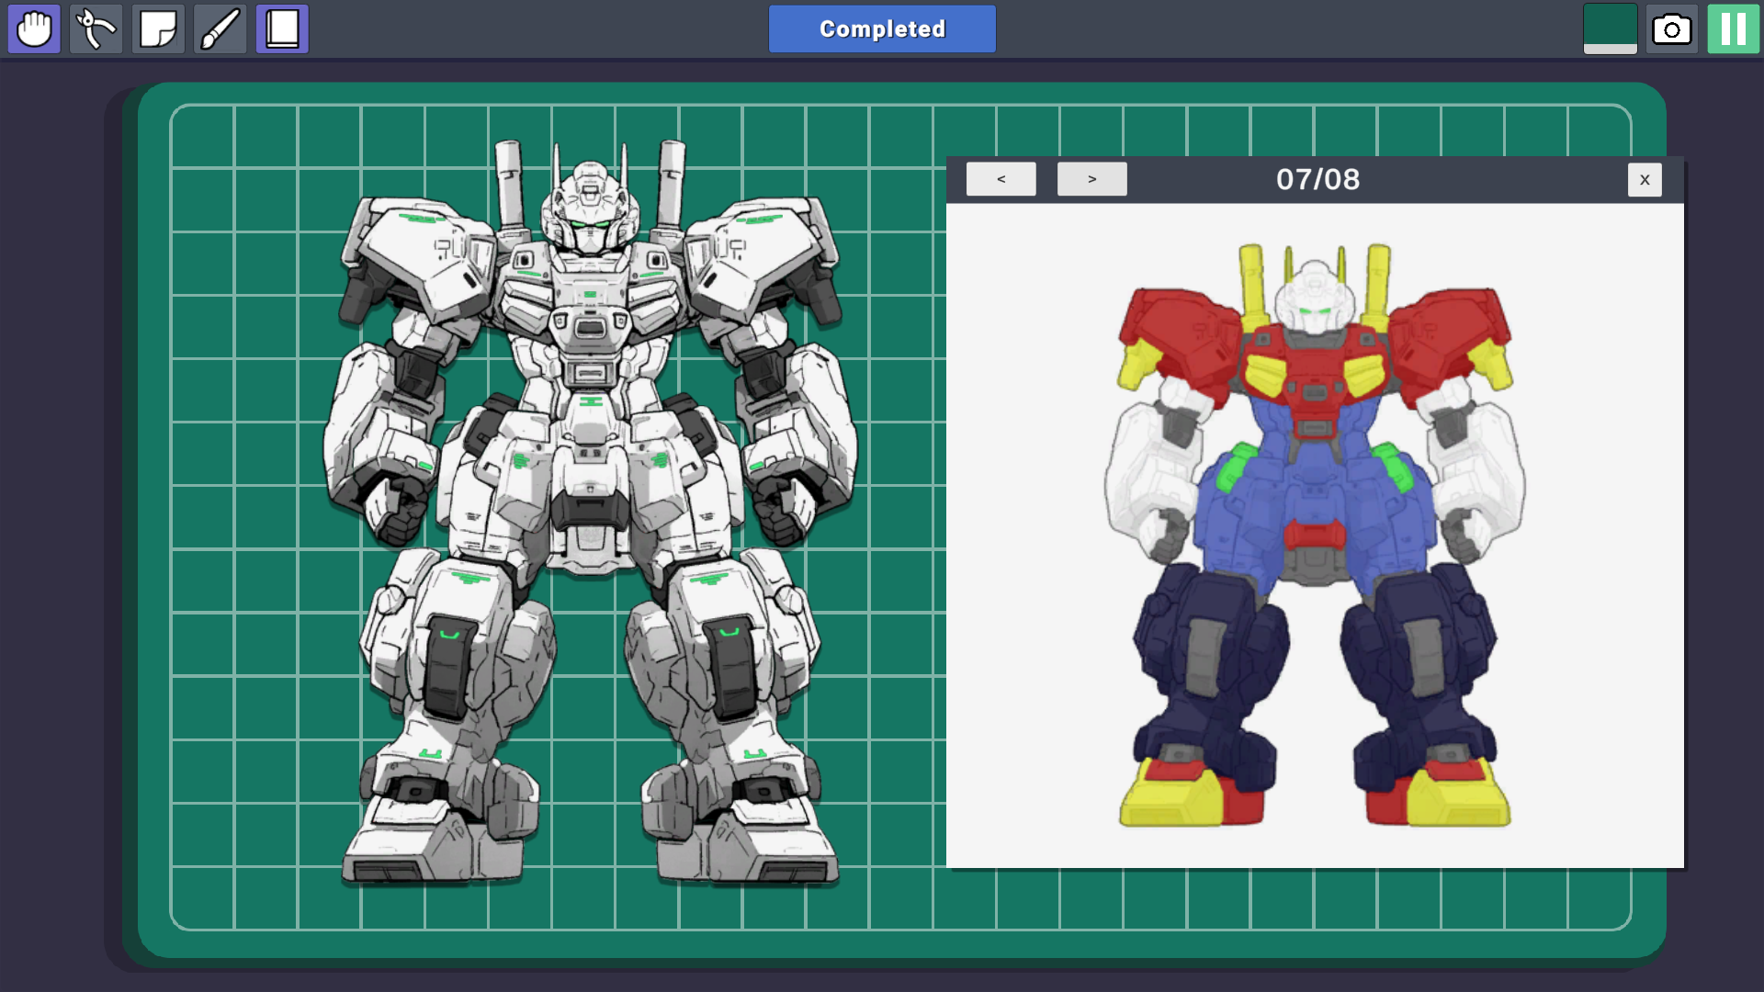Viewport: 1764px width, 992px height.
Task: Click the colored robot reference image
Action: [x=1315, y=535]
